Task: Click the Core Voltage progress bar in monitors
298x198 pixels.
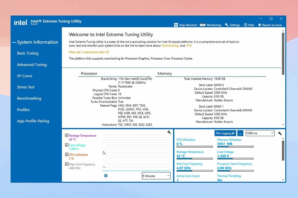Action: (x=235, y=159)
